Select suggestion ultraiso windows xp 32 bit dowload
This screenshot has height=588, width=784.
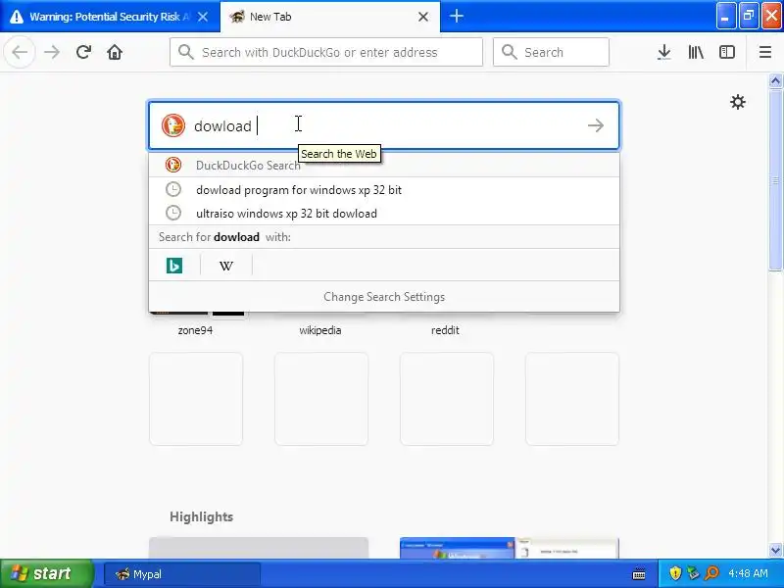384,214
